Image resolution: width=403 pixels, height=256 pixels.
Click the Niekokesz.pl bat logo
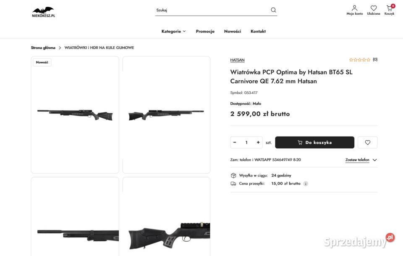pyautogui.click(x=43, y=12)
